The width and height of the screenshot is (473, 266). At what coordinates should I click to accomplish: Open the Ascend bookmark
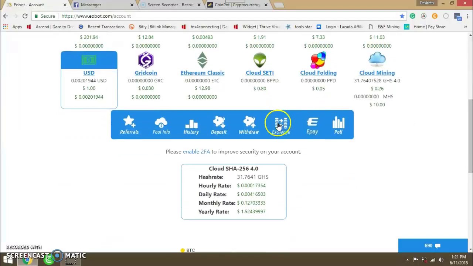pyautogui.click(x=50, y=27)
